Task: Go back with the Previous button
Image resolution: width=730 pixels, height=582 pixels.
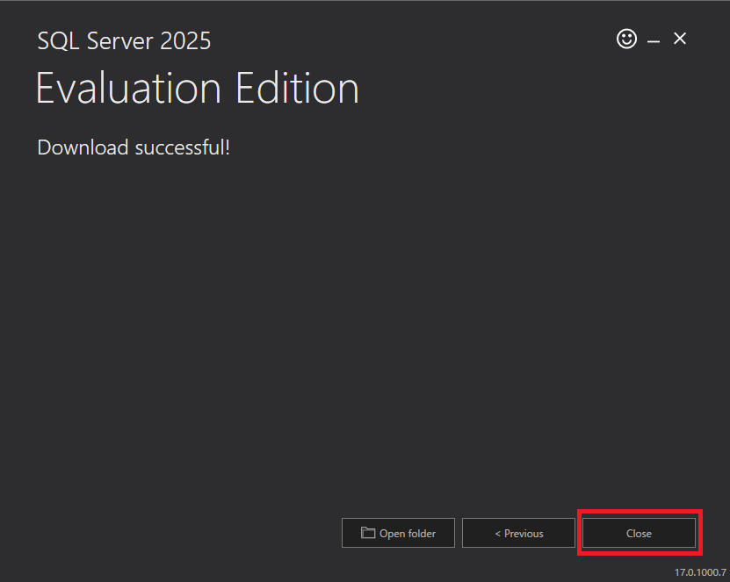Action: pyautogui.click(x=518, y=533)
